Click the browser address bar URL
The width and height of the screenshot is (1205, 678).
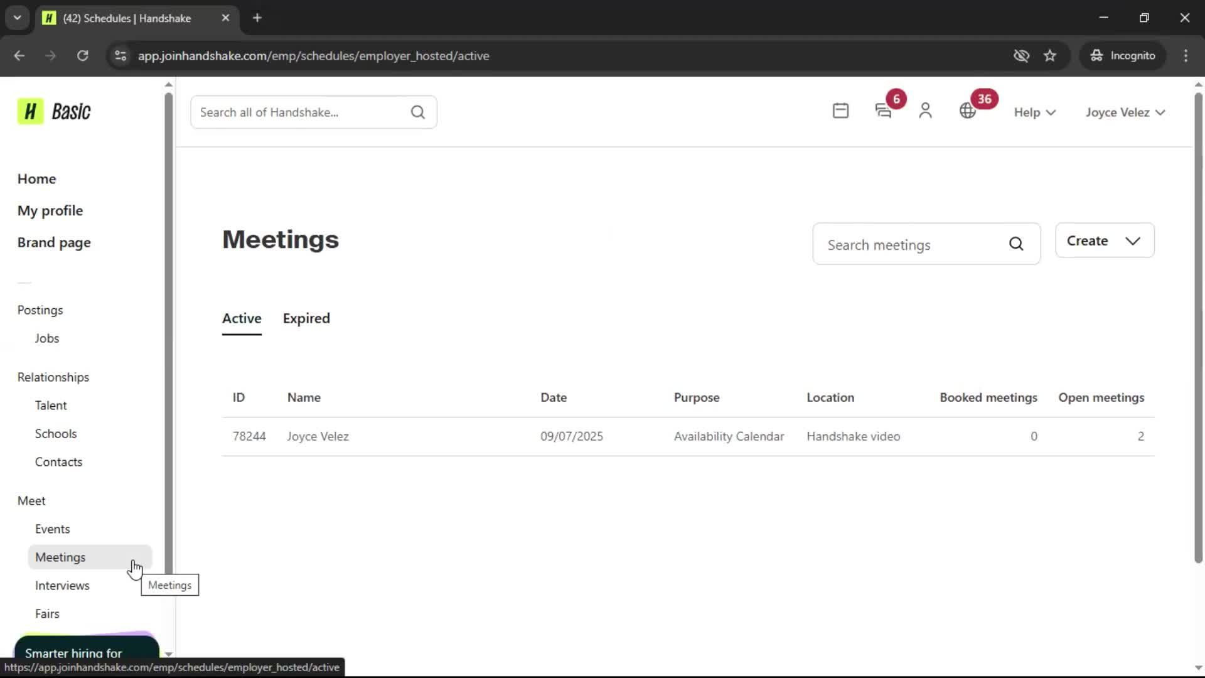click(313, 56)
